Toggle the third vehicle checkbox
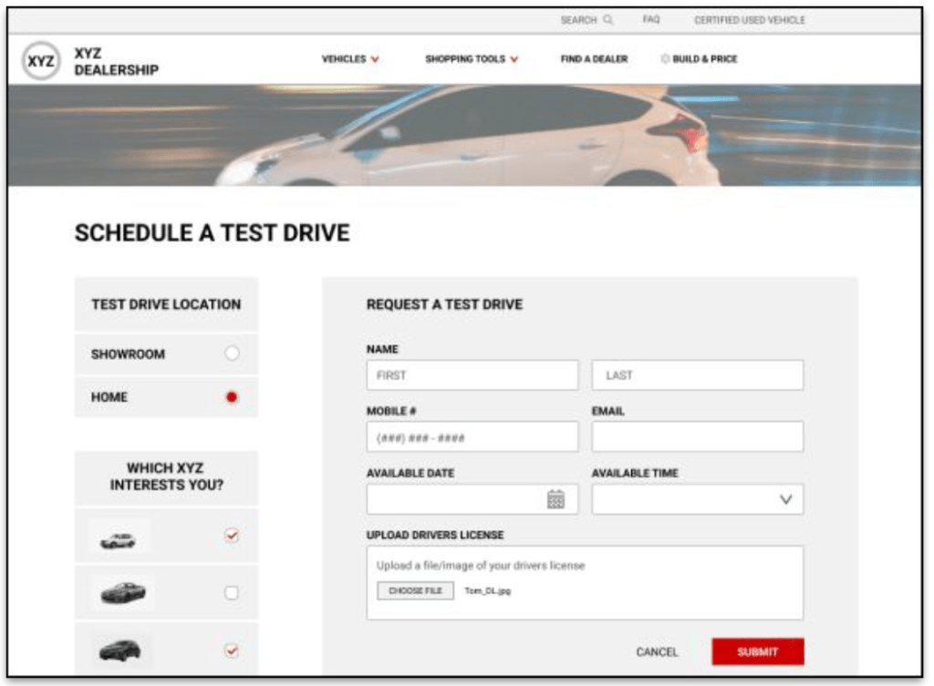 232,650
